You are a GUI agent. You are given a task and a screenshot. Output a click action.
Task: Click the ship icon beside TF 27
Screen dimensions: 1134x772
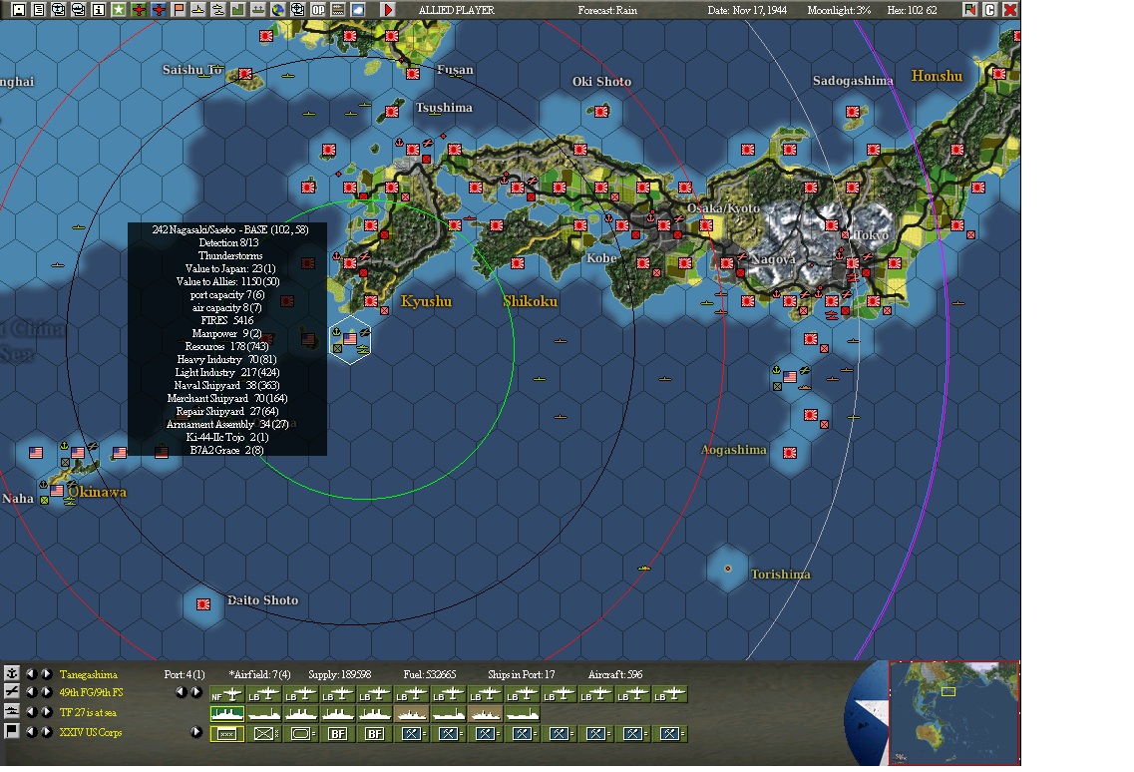coord(11,712)
